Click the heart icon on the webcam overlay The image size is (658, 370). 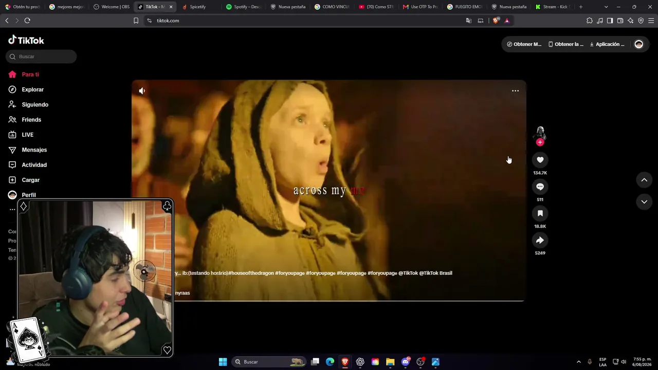[x=167, y=350]
